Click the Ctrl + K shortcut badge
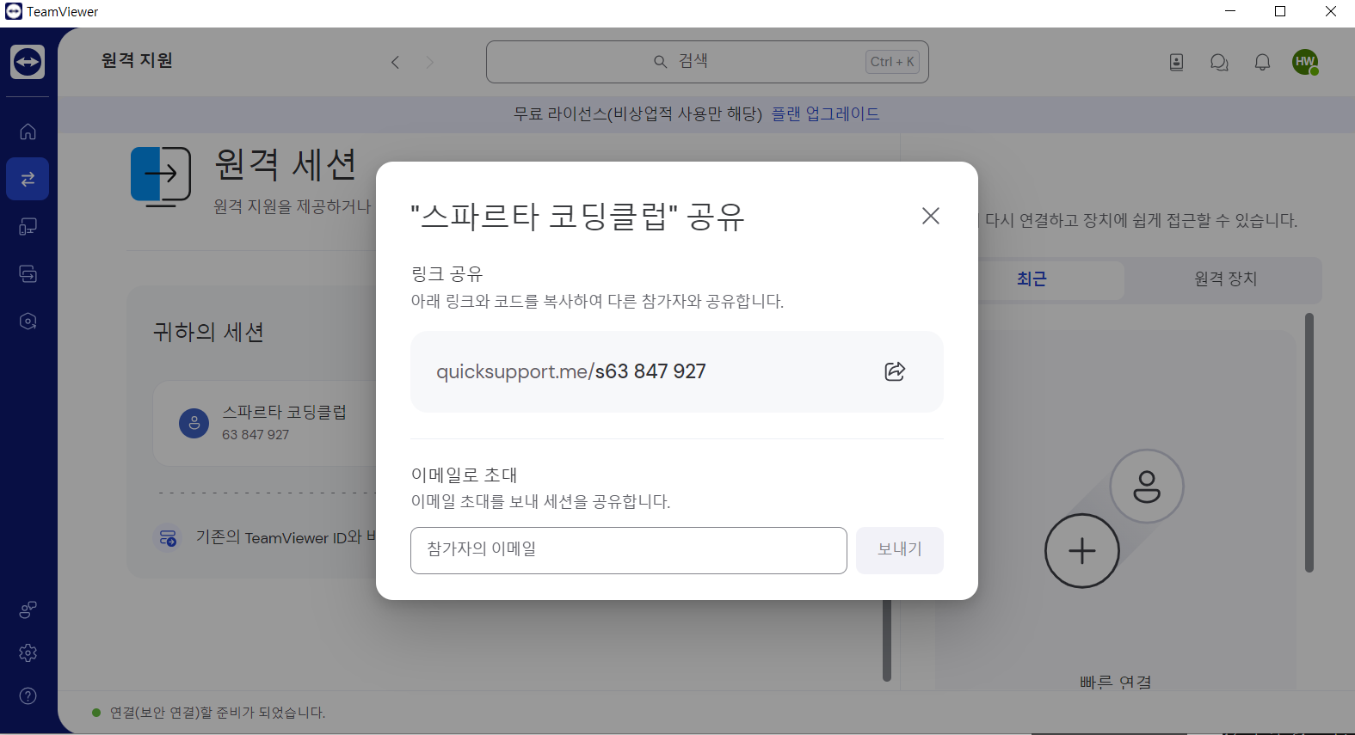 [x=892, y=62]
